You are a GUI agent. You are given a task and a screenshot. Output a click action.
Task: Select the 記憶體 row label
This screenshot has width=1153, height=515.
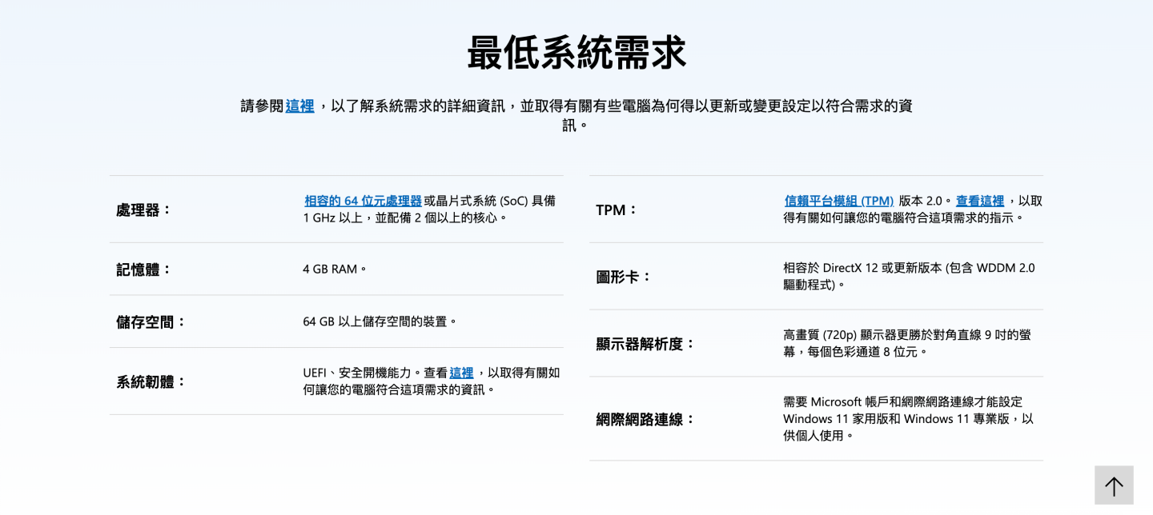(x=144, y=269)
